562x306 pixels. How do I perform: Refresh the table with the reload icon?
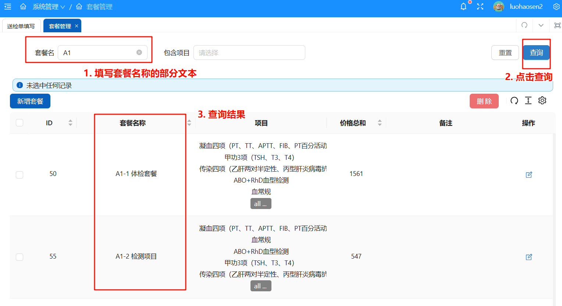coord(514,101)
